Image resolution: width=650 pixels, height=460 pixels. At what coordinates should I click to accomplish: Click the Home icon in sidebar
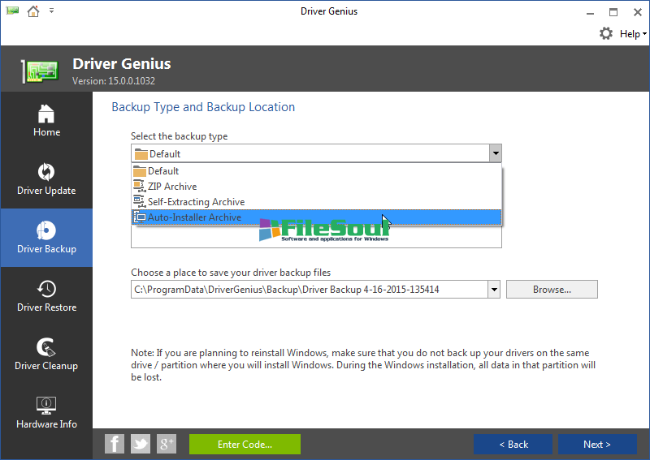click(x=46, y=114)
